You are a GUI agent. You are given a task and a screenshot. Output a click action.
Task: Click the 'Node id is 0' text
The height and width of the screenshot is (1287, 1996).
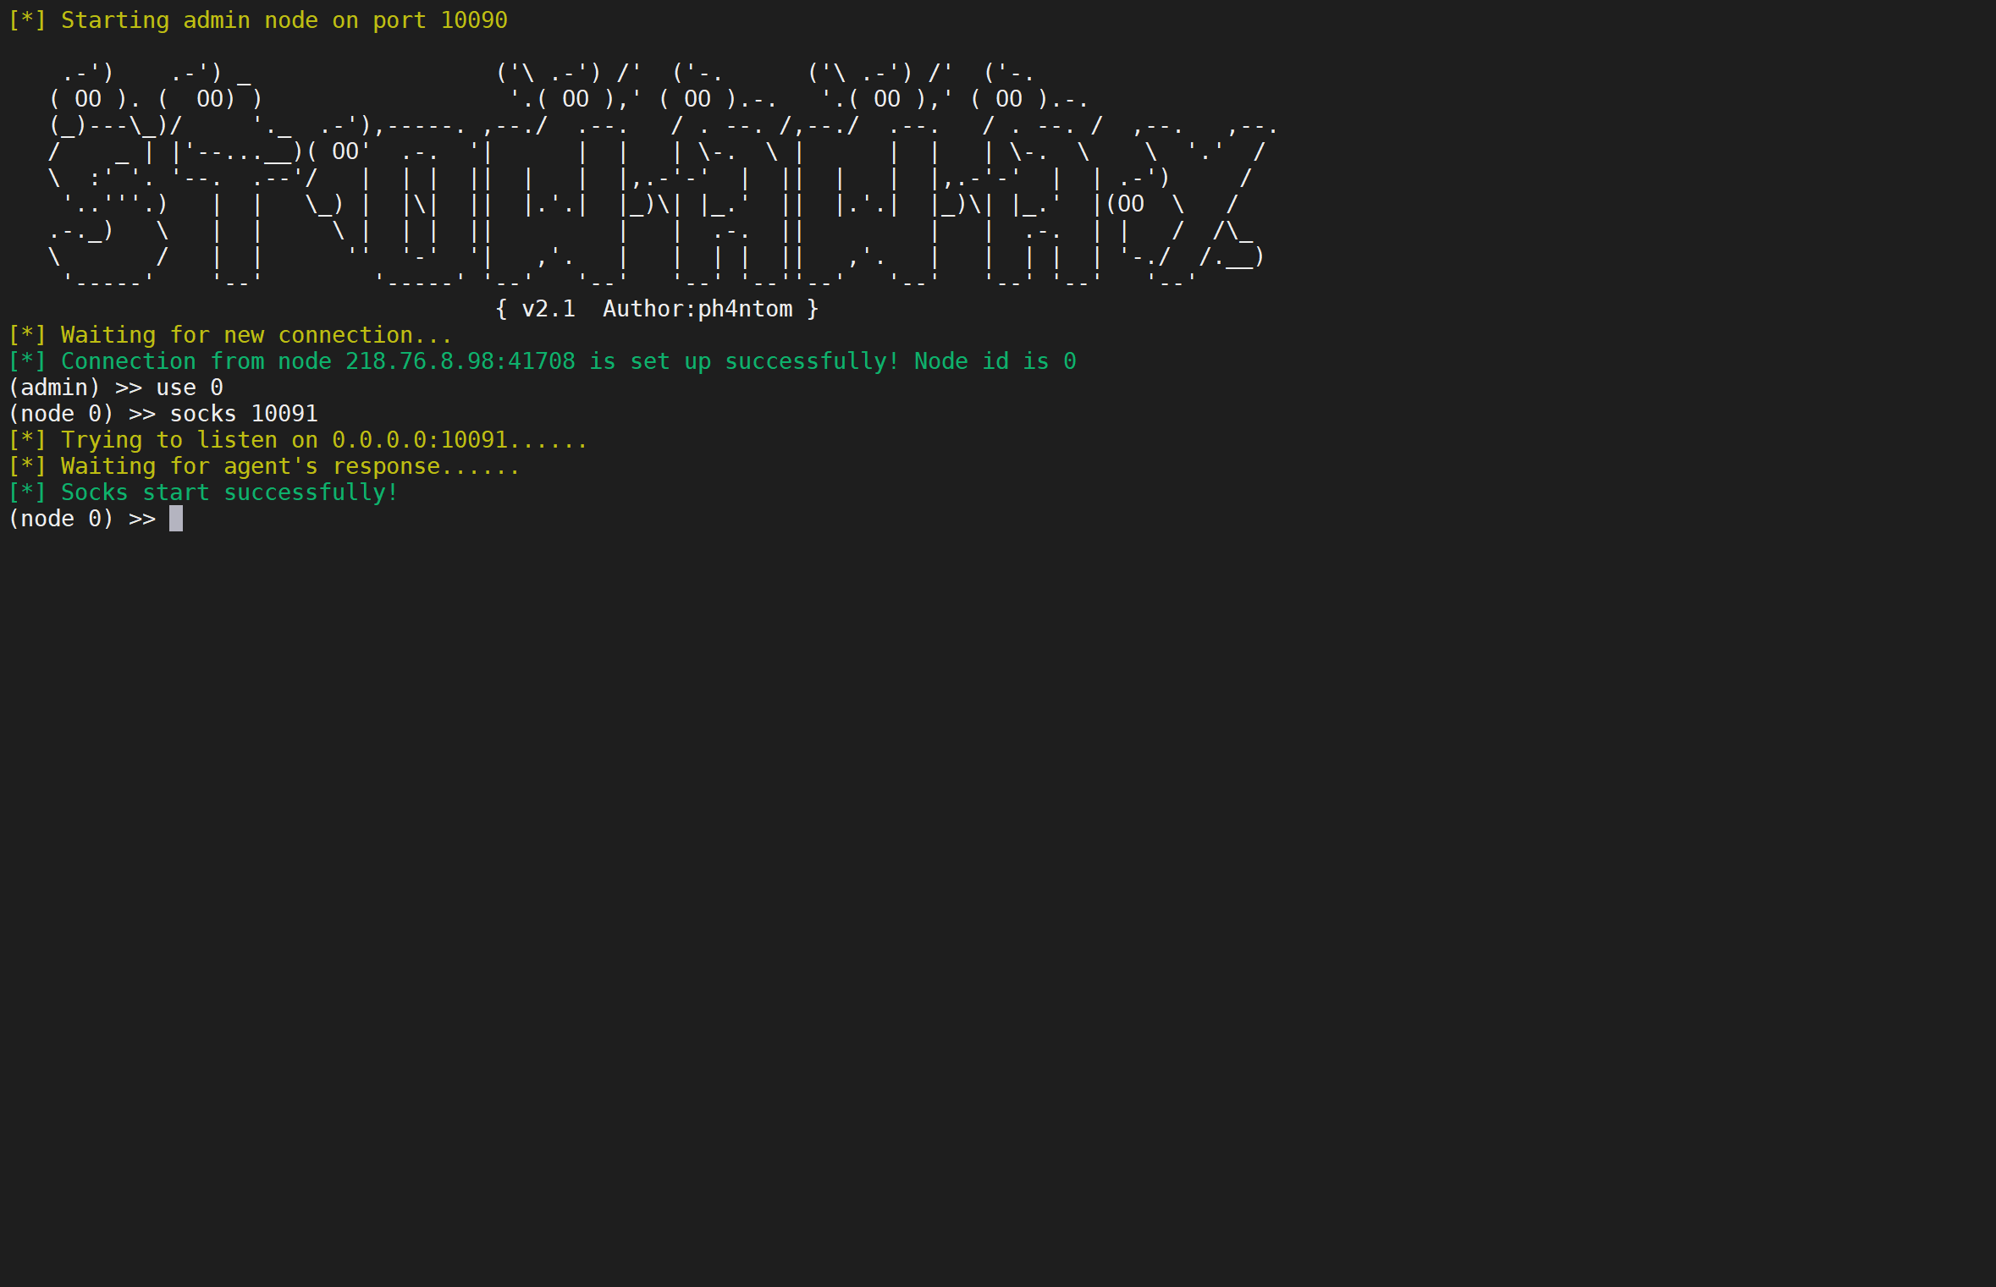coord(995,361)
